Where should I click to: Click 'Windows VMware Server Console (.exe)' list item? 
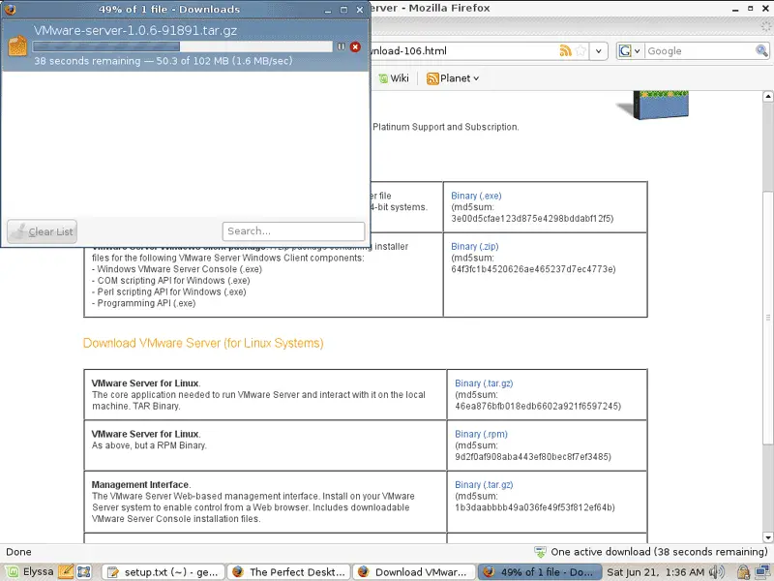(179, 269)
